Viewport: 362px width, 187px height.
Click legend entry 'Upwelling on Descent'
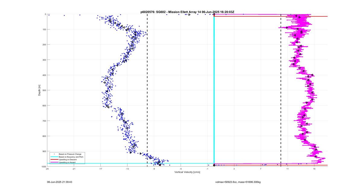click(68, 160)
